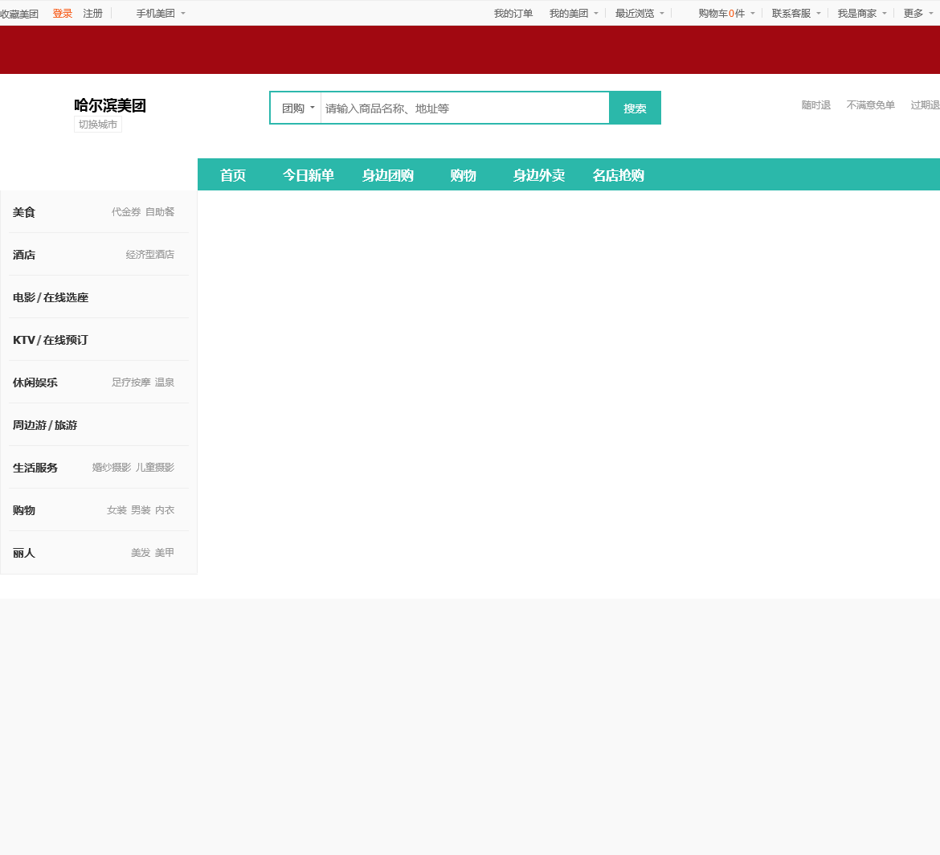Screen dimensions: 940x855
Task: Click the 收藏美团 link
Action: [x=19, y=14]
